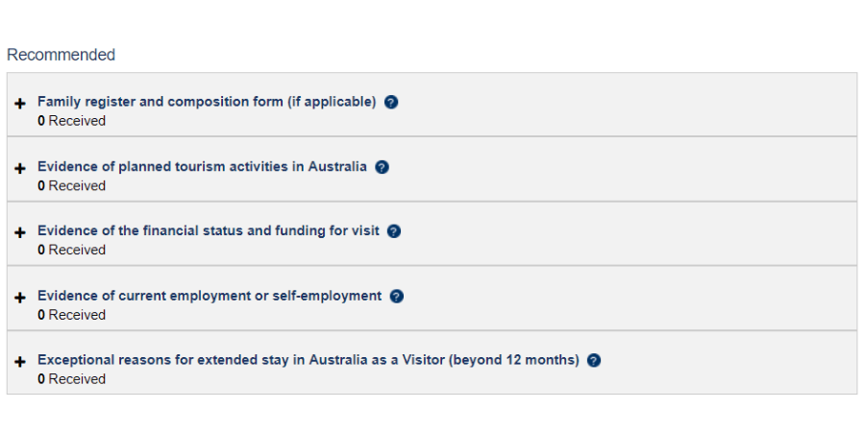Expand planned tourism activities section with plus

20,168
